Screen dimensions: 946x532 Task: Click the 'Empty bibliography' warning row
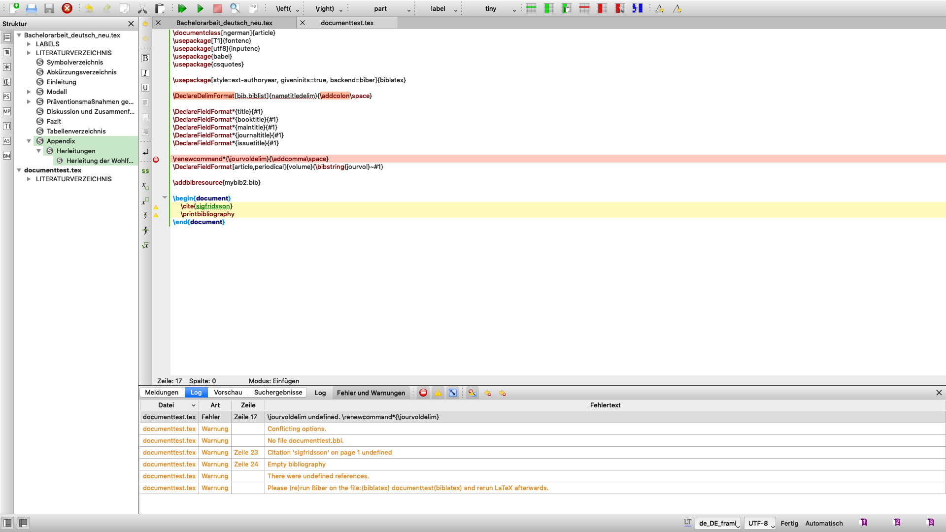[x=542, y=465]
